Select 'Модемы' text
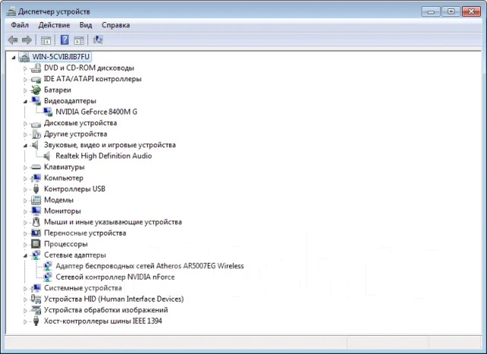Screen dimensions: 487x354 point(59,200)
